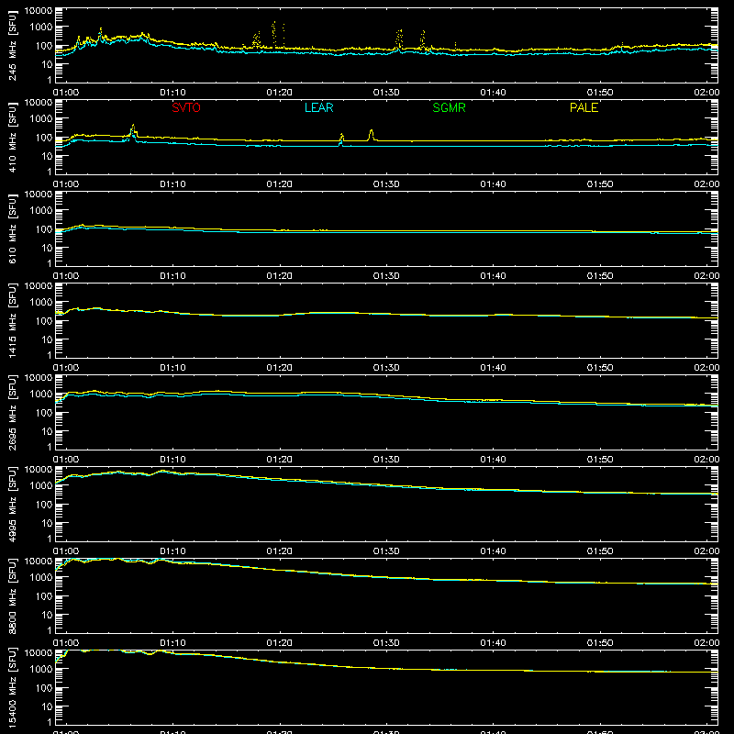Click the 10 y-axis value of 15400 MHz panel
734x734 pixels.
point(48,706)
